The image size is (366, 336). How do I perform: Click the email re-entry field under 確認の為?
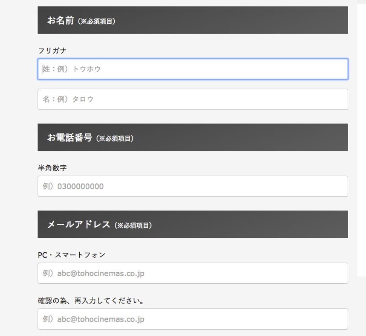(193, 319)
